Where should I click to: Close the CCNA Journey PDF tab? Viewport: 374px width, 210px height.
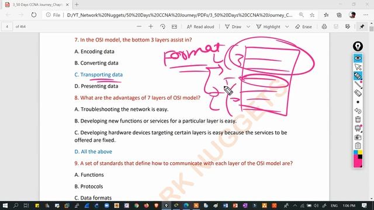pyautogui.click(x=67, y=5)
